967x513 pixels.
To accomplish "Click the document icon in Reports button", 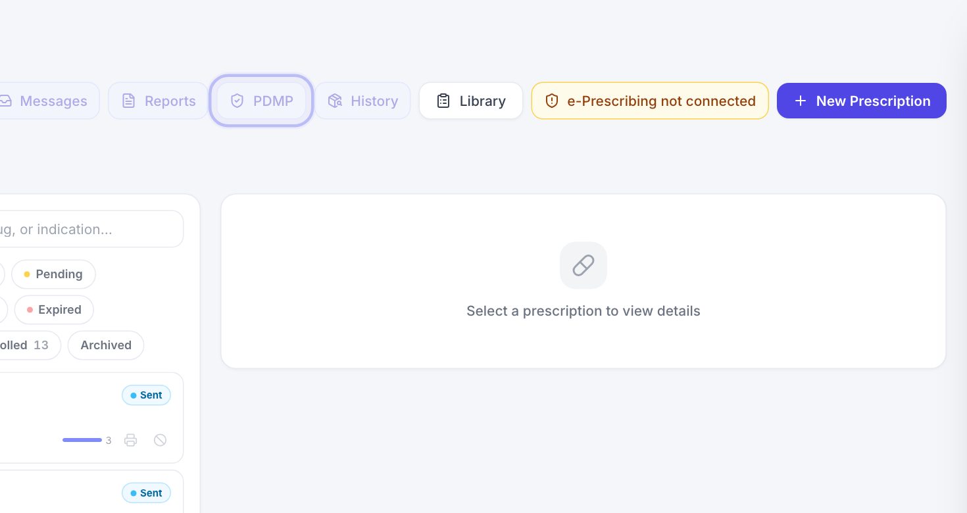I will [x=129, y=101].
